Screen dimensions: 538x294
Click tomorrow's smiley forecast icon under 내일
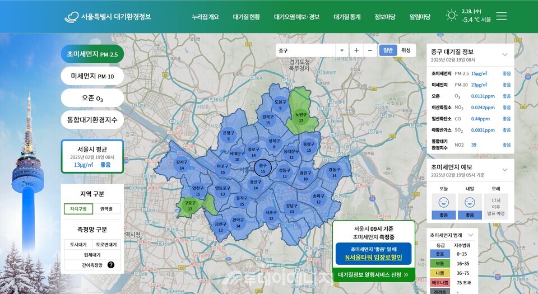(x=470, y=203)
